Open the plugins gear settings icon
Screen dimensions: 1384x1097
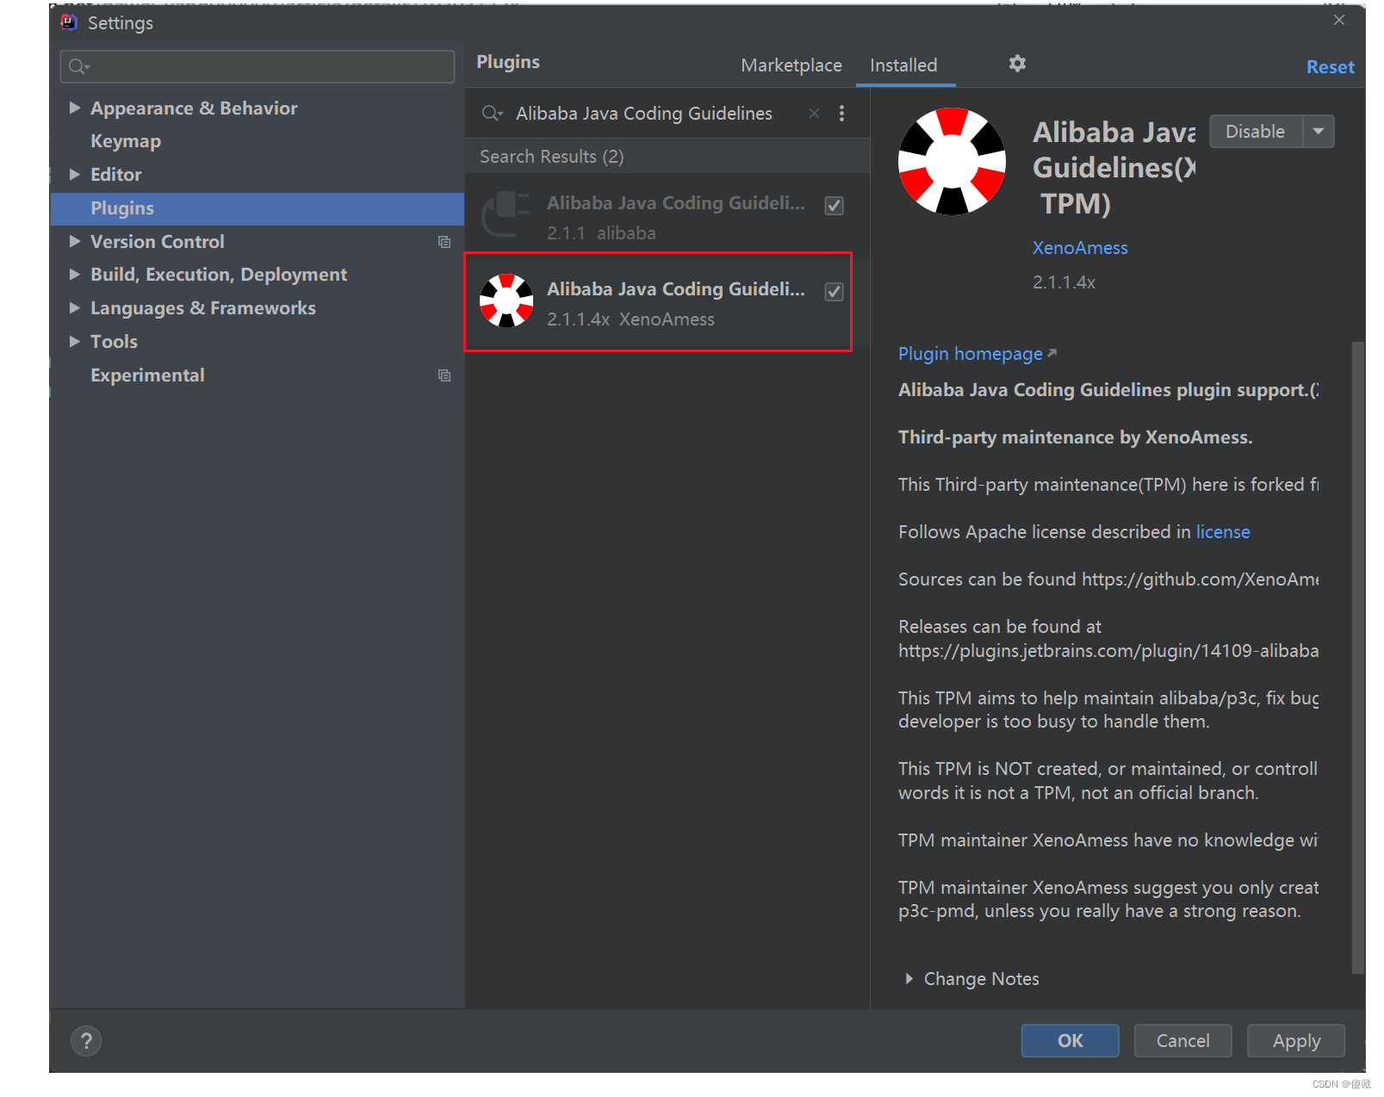1017,64
